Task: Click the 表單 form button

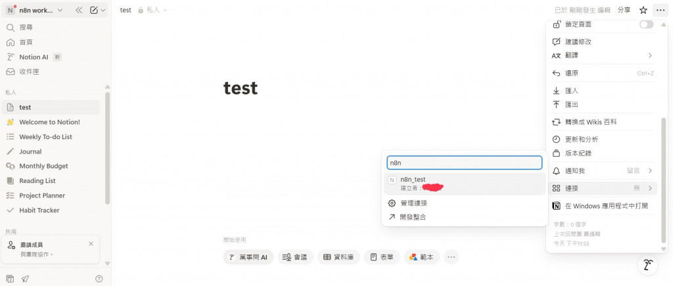Action: 382,257
